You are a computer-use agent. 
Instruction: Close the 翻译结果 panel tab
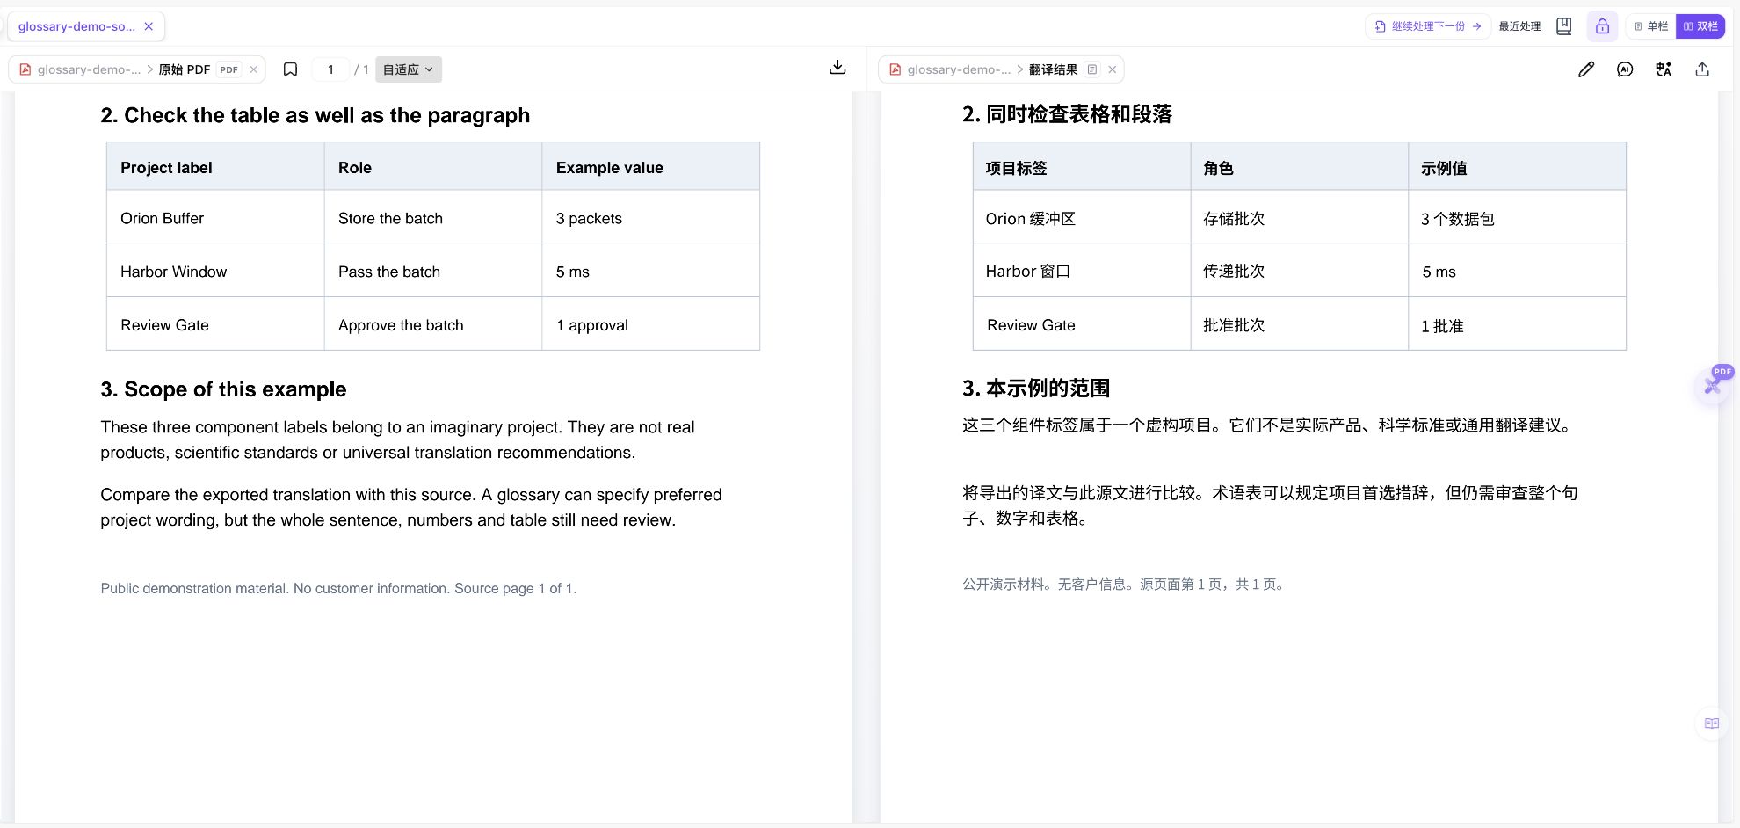(x=1113, y=69)
